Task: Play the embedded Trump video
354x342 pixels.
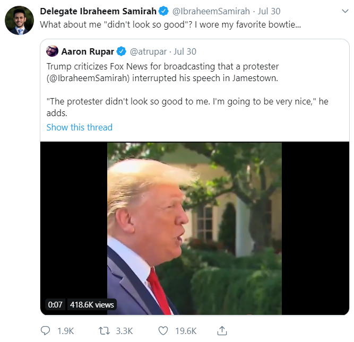Action: pyautogui.click(x=195, y=229)
